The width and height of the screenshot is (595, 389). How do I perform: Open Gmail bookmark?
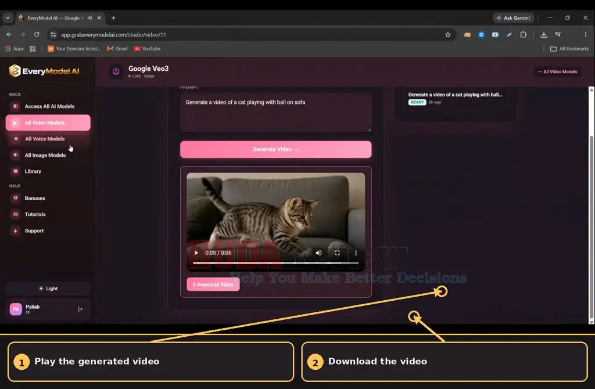[x=117, y=49]
